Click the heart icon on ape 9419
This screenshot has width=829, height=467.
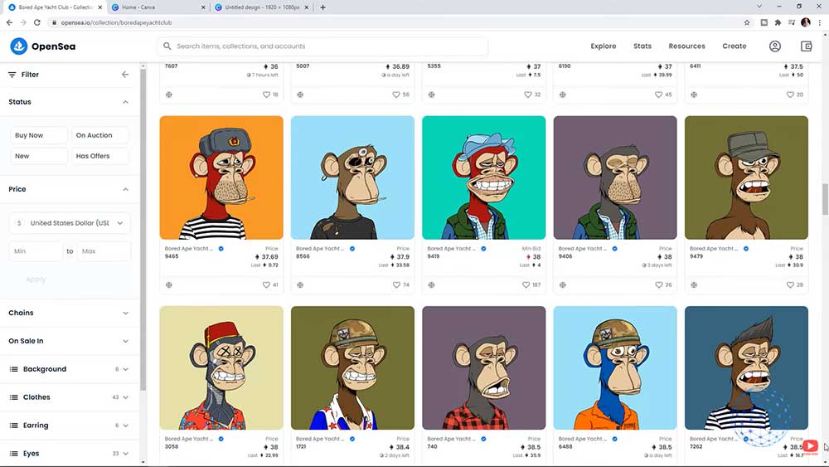point(528,285)
